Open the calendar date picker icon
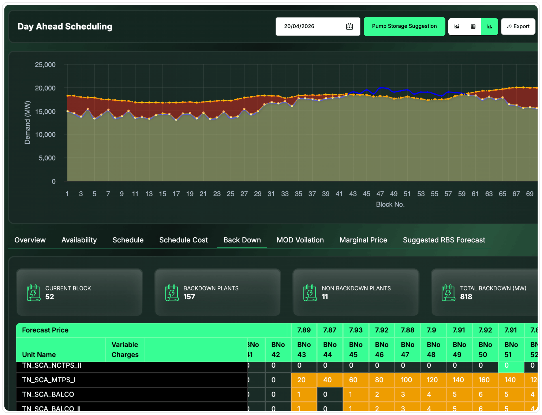 [349, 26]
